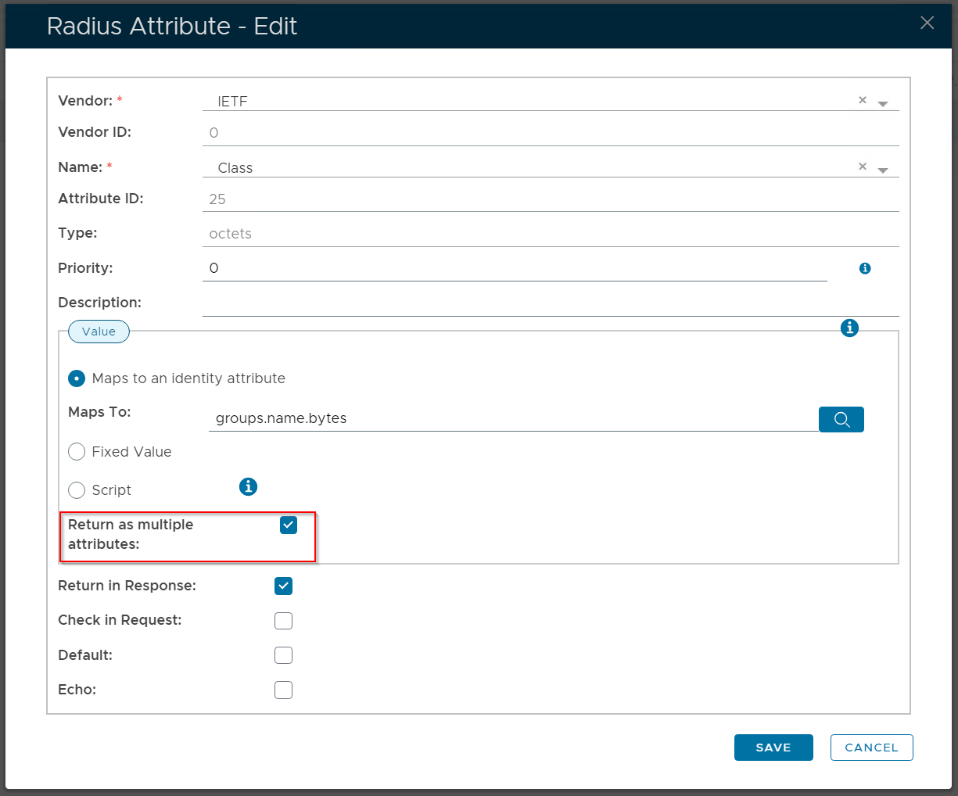Image resolution: width=958 pixels, height=796 pixels.
Task: Tick the Echo checkbox
Action: (283, 690)
